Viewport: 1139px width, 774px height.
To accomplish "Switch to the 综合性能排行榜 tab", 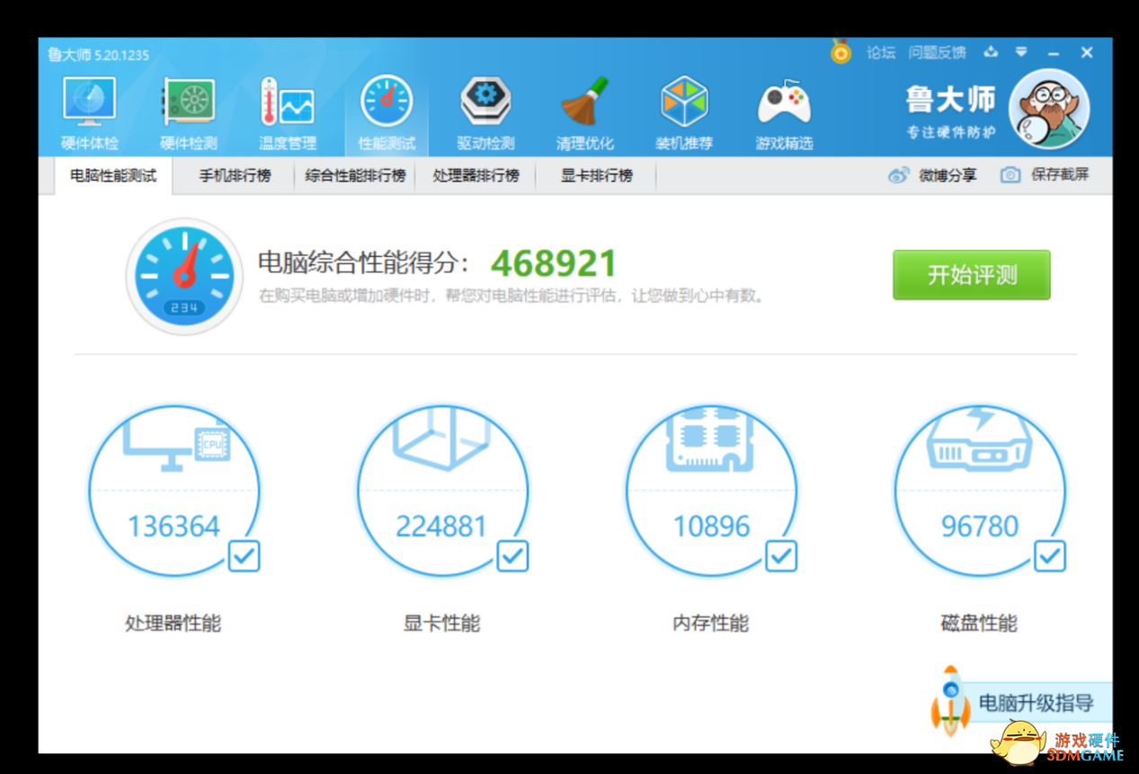I will click(355, 175).
